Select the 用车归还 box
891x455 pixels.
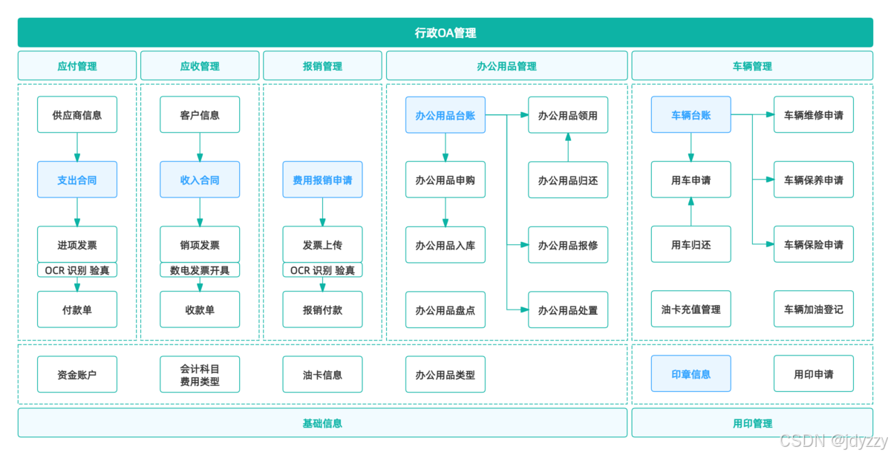pyautogui.click(x=691, y=245)
